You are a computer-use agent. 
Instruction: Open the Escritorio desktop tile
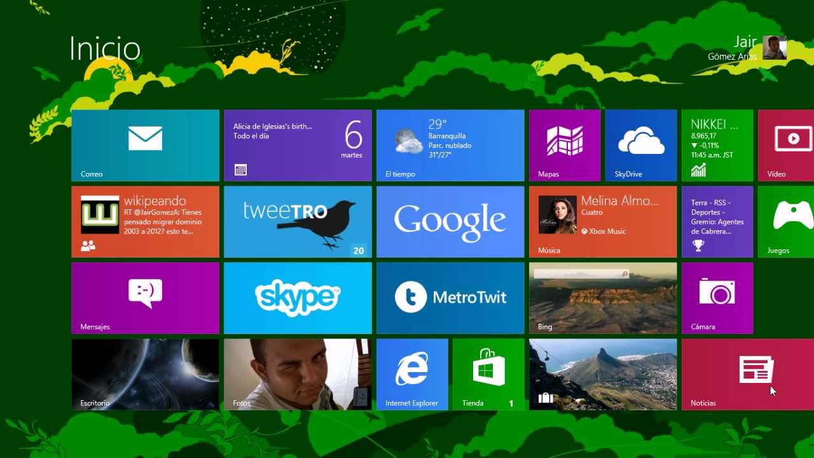pyautogui.click(x=145, y=375)
